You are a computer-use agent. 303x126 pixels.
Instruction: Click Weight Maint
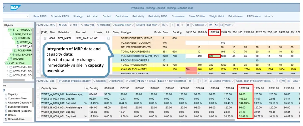217,17
